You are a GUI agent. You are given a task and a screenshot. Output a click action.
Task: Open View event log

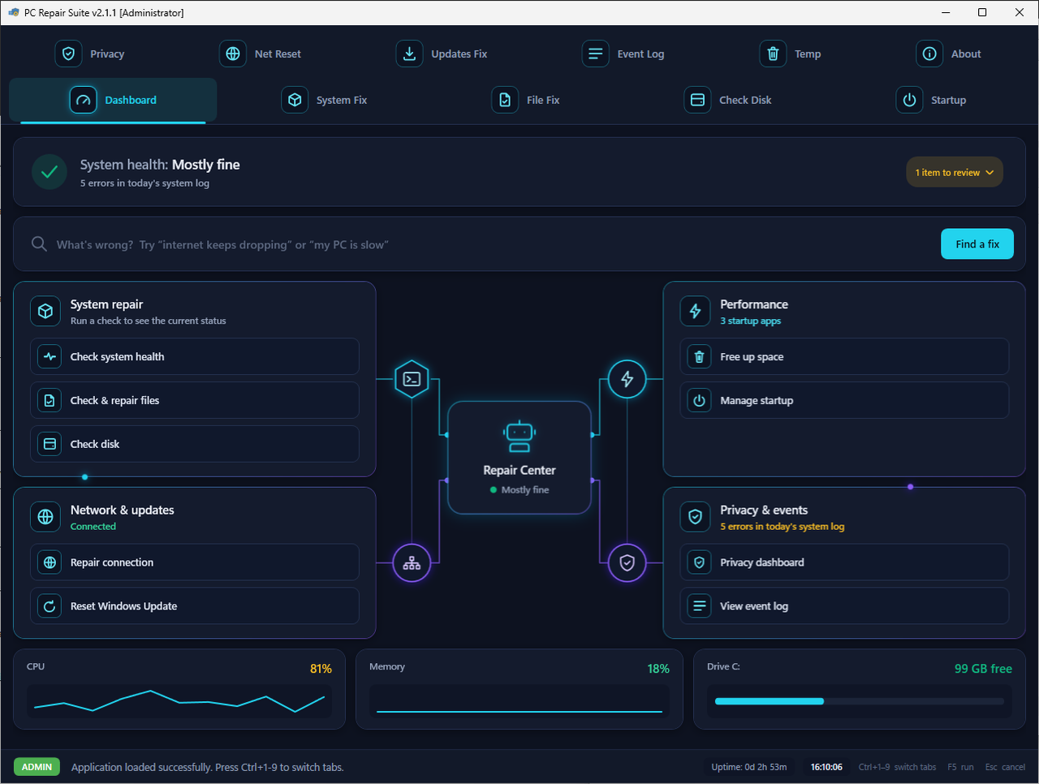click(844, 606)
